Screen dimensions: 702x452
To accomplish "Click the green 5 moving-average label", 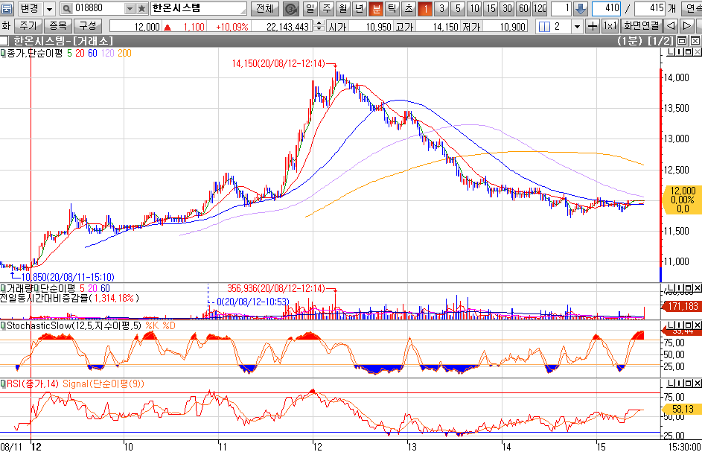I will 69,54.
